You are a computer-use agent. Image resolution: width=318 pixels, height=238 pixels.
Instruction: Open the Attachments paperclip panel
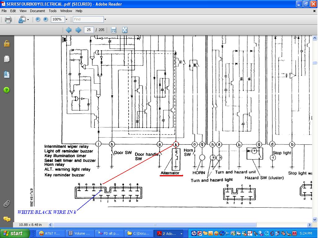coord(7,204)
